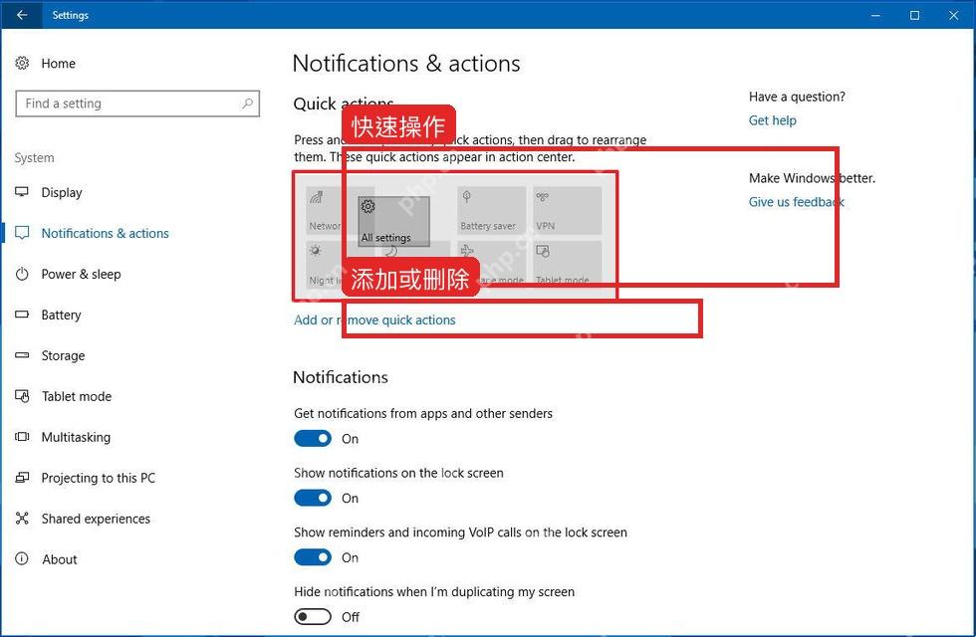Open the About page

tap(60, 559)
